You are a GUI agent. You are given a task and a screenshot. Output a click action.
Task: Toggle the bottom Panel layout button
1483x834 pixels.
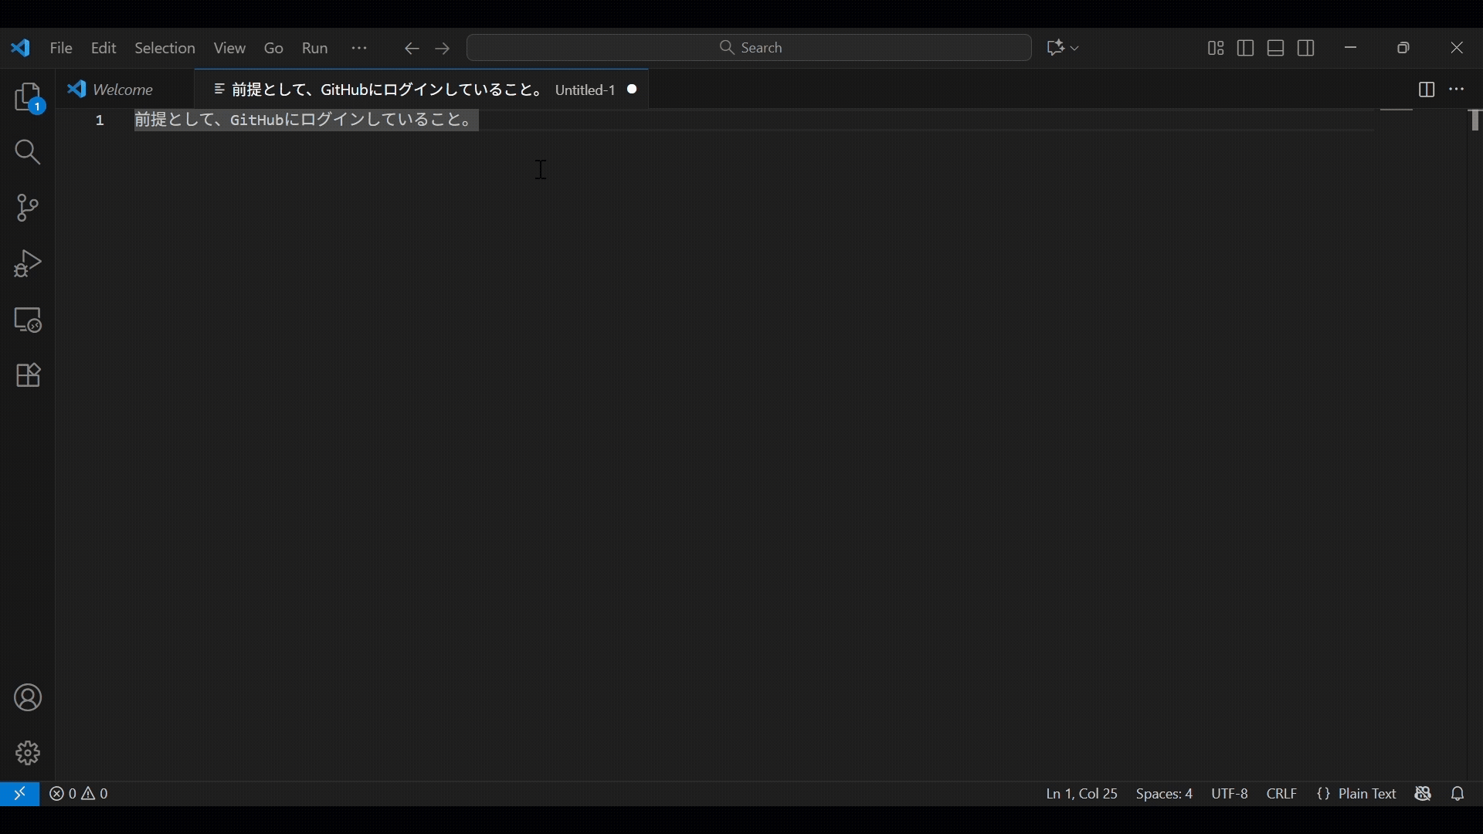click(1276, 48)
